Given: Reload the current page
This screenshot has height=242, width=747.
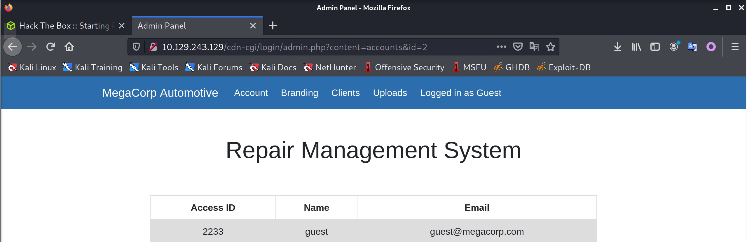Looking at the screenshot, I should tap(51, 47).
